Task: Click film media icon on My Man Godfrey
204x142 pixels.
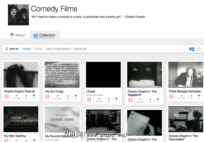Action: [x=6, y=141]
